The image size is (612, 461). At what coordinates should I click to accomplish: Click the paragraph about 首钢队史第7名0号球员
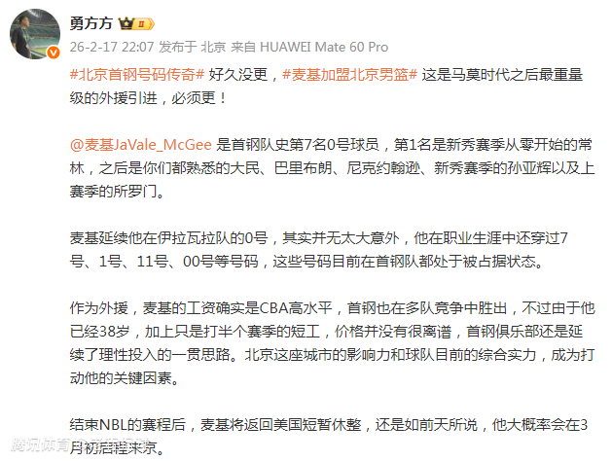coord(332,168)
